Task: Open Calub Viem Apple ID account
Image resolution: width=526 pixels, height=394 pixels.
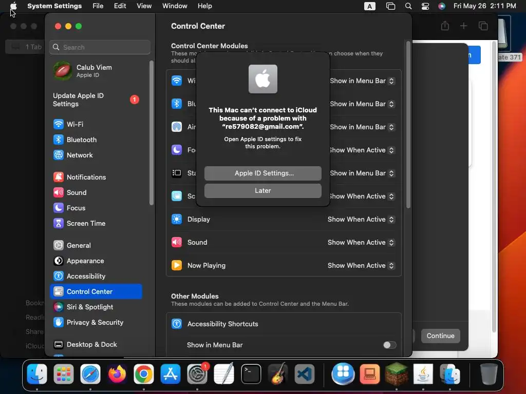Action: coord(97,71)
